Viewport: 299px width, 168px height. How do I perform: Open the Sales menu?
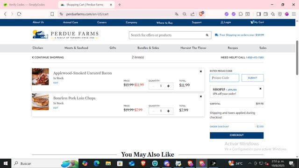(263, 48)
